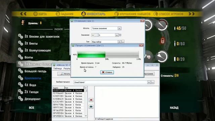Image resolution: width=215 pixels, height=121 pixels.
Task: Open the Список игроков players tab
Action: point(168,14)
